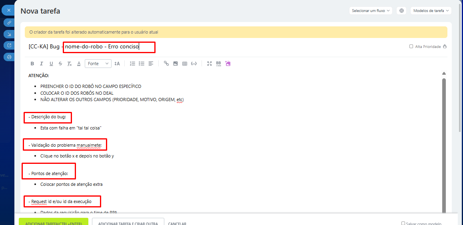Insert a table in the editor
This screenshot has height=225, width=463.
click(x=185, y=64)
